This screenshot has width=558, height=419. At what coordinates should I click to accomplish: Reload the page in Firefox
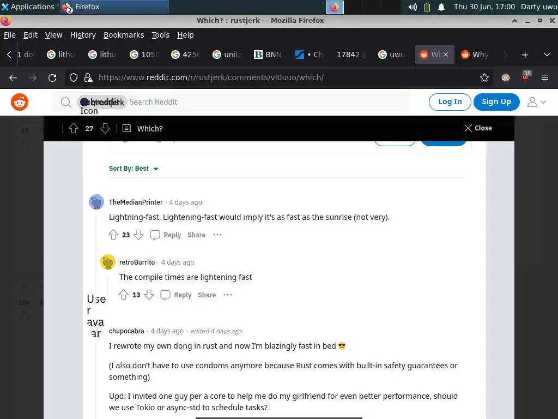point(52,77)
